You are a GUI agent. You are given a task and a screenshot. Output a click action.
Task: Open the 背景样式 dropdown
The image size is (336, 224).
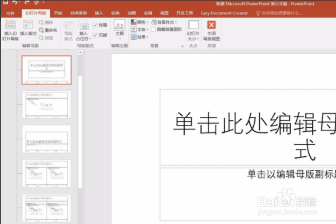point(164,22)
